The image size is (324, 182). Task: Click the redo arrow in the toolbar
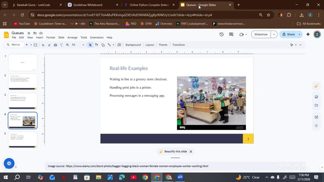[49, 45]
